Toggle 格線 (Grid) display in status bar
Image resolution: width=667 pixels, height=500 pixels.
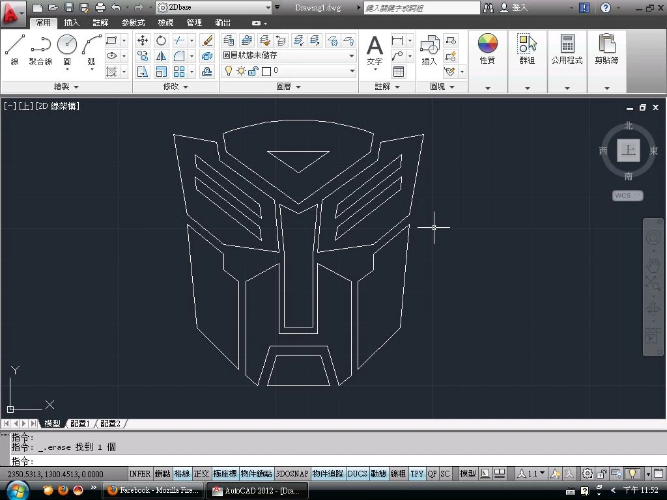pos(182,474)
